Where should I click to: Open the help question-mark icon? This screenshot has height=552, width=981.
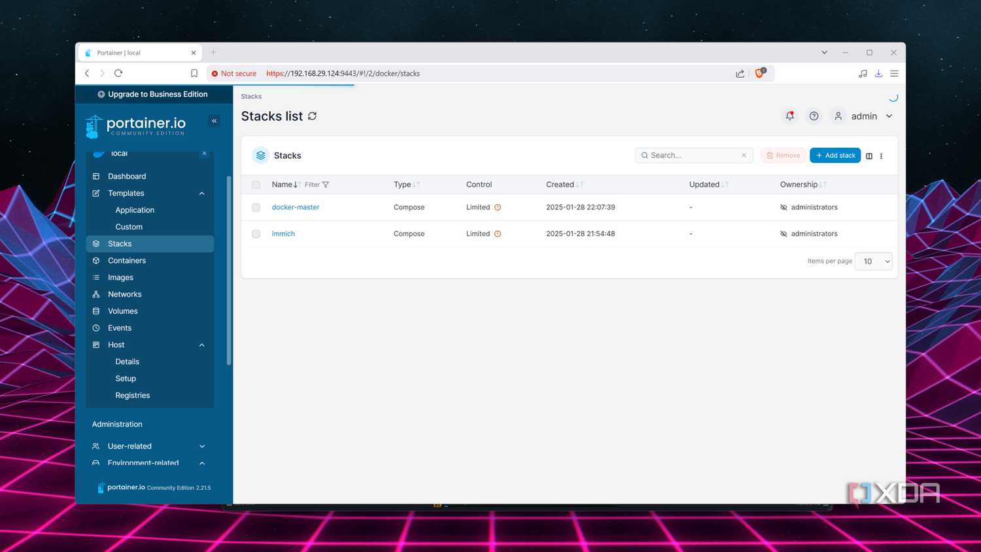pos(814,116)
